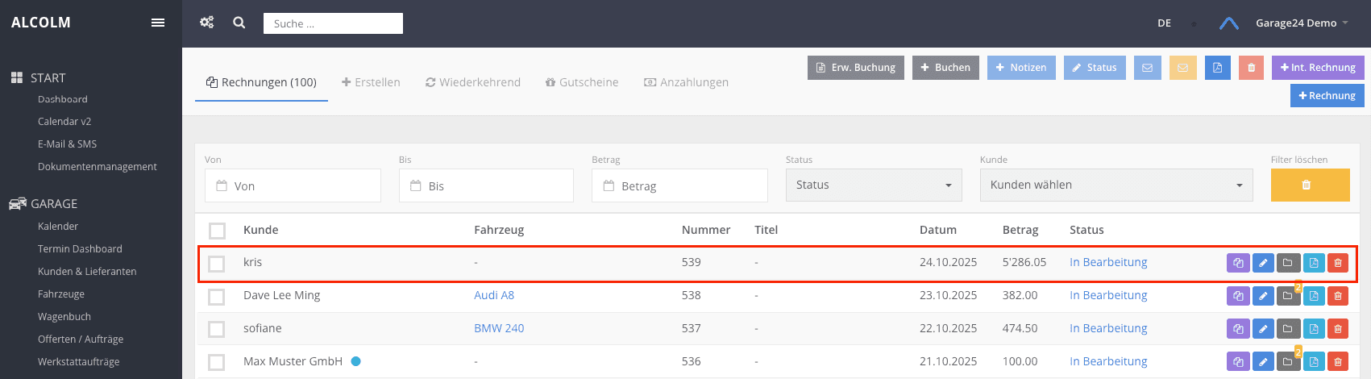Viewport: 1371px width, 379px height.
Task: Click the yellow envelope button
Action: (x=1183, y=68)
